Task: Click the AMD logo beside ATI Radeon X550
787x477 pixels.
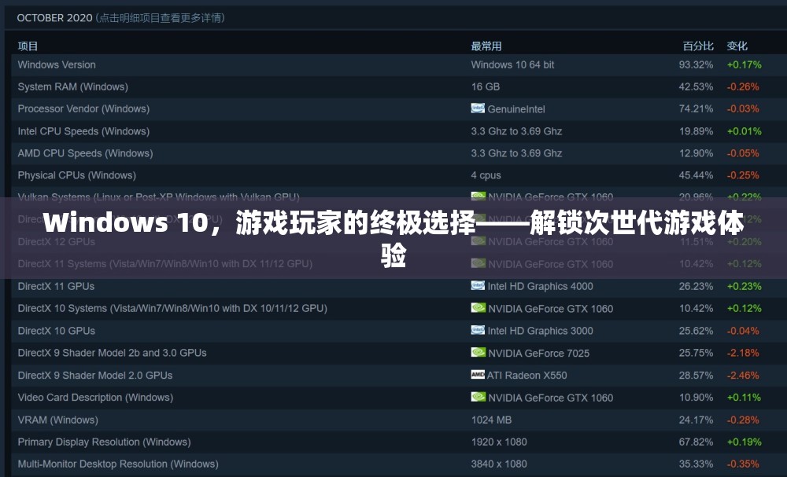Action: (478, 374)
